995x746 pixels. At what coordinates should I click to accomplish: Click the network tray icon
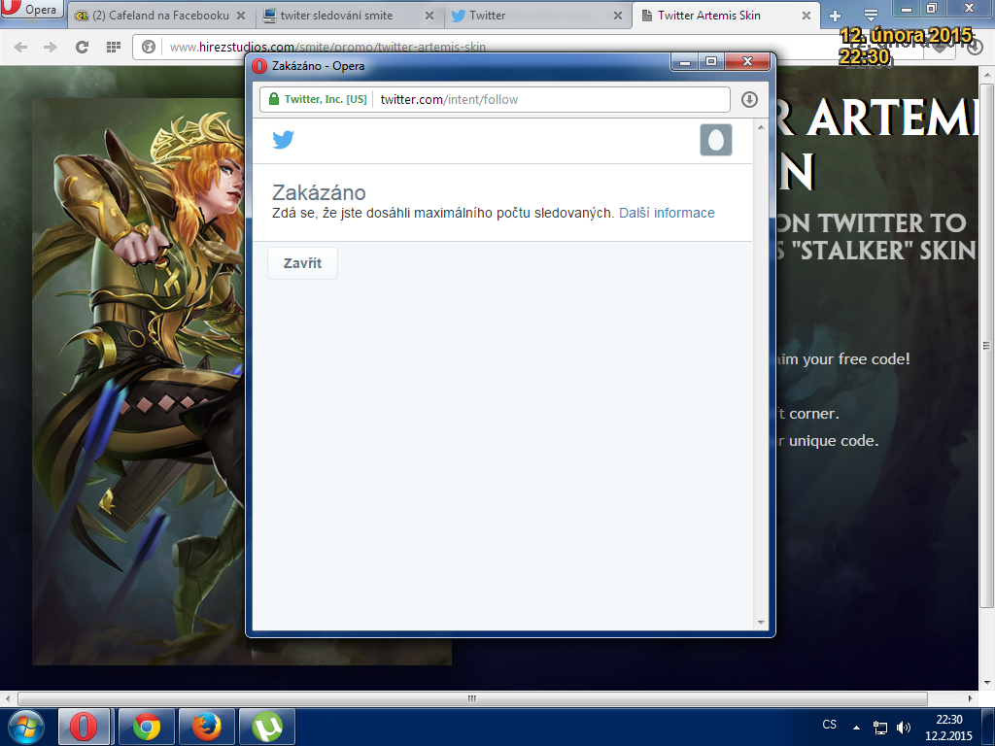pyautogui.click(x=880, y=728)
